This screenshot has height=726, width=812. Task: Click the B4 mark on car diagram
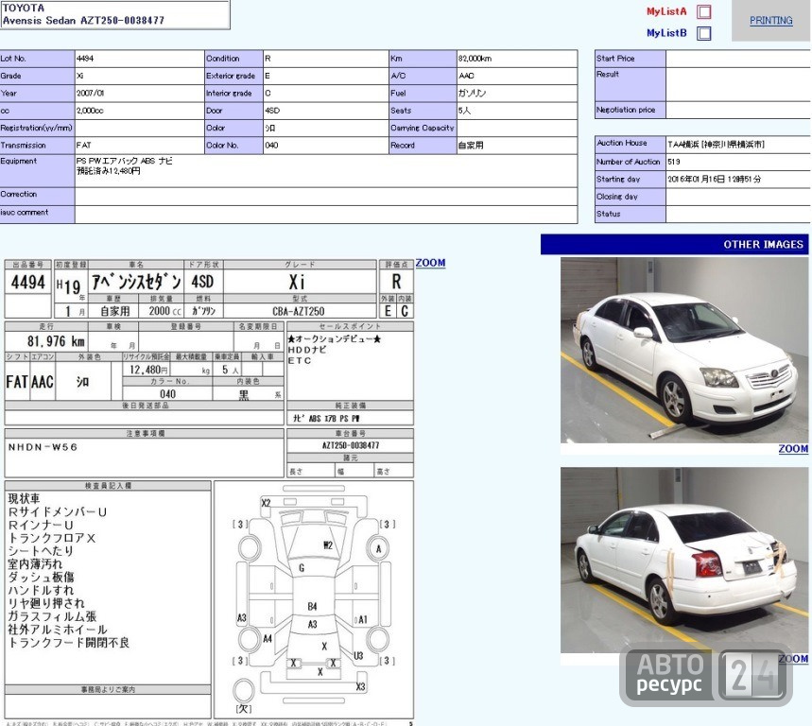point(312,606)
